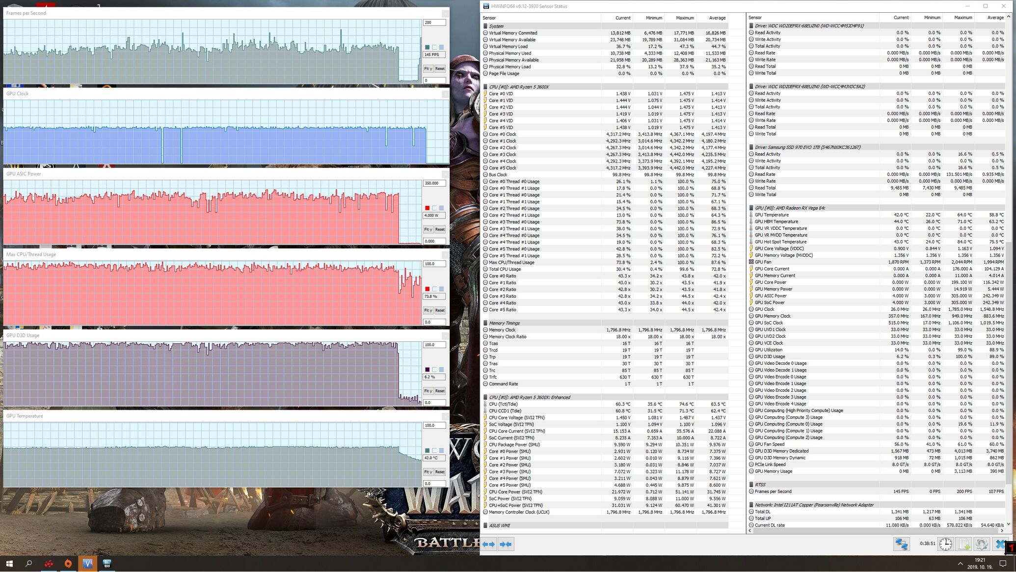Image resolution: width=1016 pixels, height=572 pixels.
Task: Click the vertical scrollbar down arrow in HWiNFO
Action: pos(1009,524)
